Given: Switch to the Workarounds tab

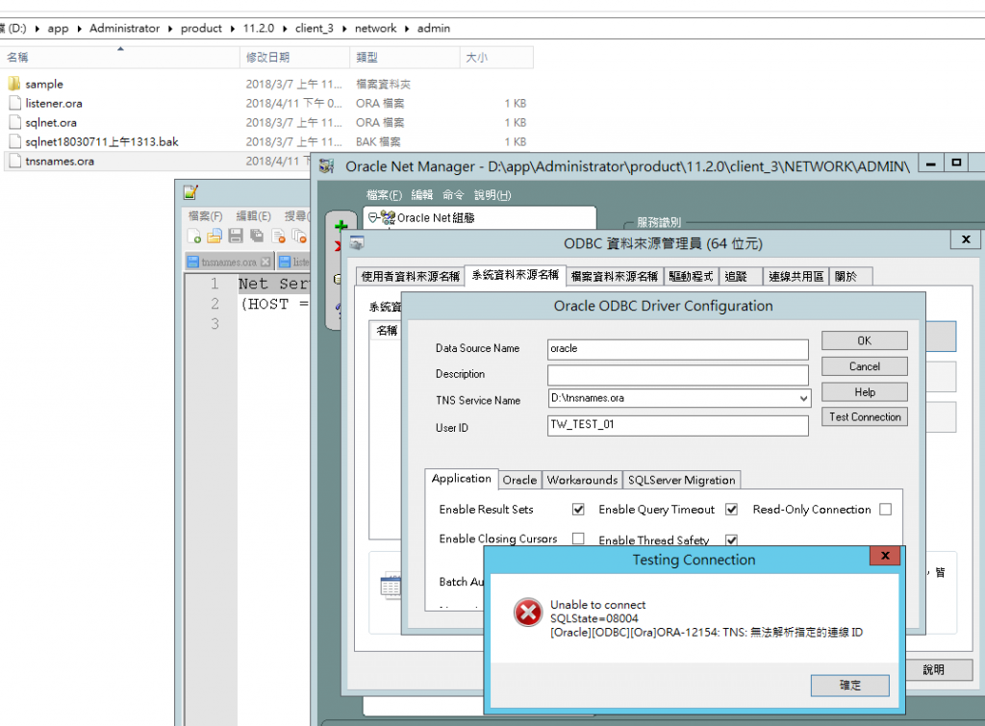Looking at the screenshot, I should pos(582,480).
